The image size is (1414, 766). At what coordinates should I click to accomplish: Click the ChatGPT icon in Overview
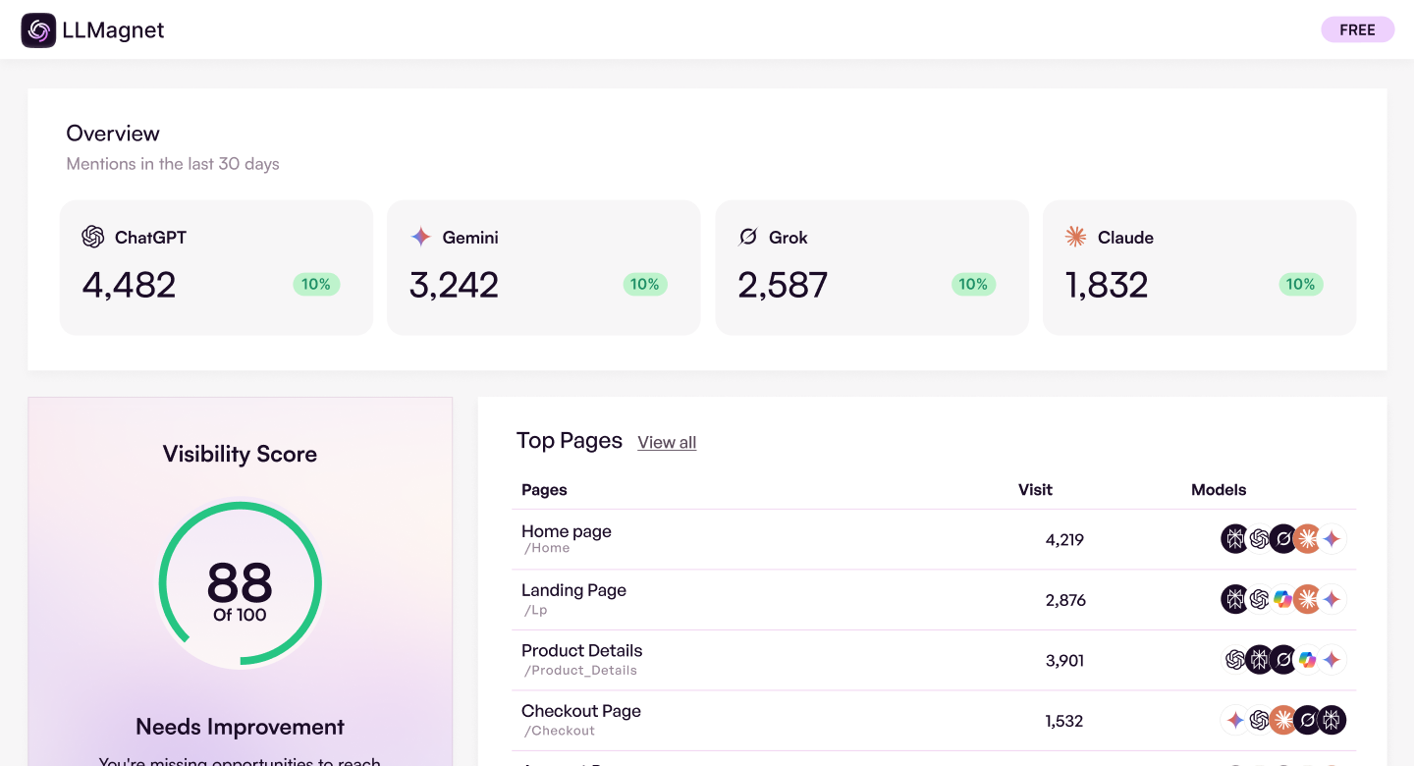(x=93, y=237)
